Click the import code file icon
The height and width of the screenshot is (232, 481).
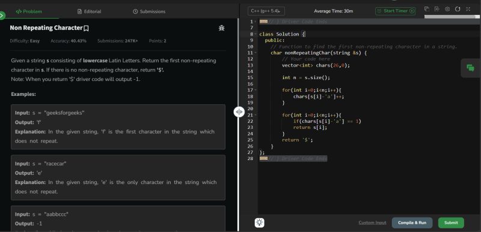(x=437, y=9)
